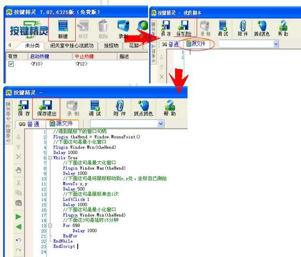Select 源文件 tab above the code listing
The height and width of the screenshot is (257, 301).
(62, 123)
